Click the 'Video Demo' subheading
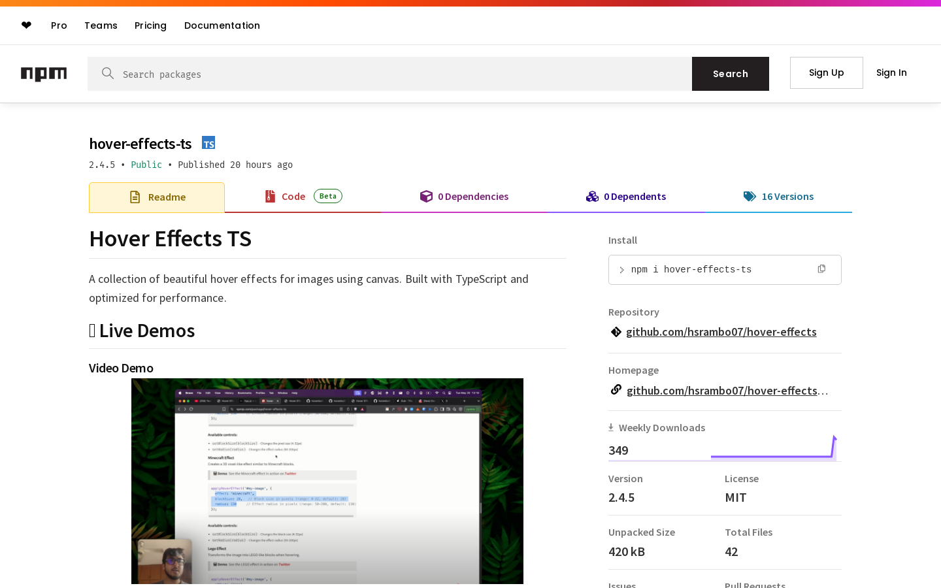The image size is (941, 588). [121, 368]
